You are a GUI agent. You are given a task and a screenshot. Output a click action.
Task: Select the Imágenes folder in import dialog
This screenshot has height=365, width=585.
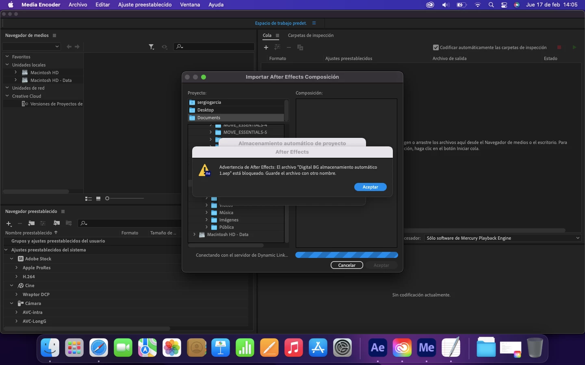pyautogui.click(x=229, y=220)
